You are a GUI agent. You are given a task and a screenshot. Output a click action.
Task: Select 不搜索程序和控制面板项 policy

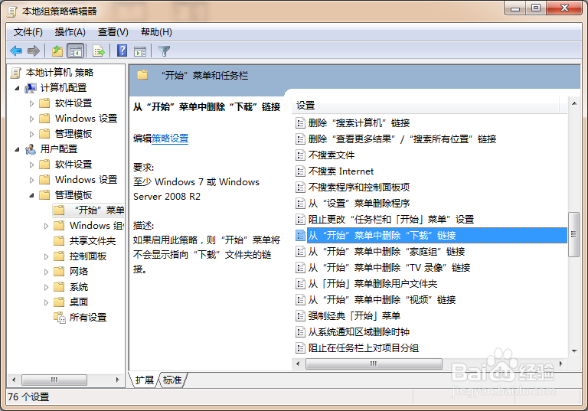pos(359,187)
